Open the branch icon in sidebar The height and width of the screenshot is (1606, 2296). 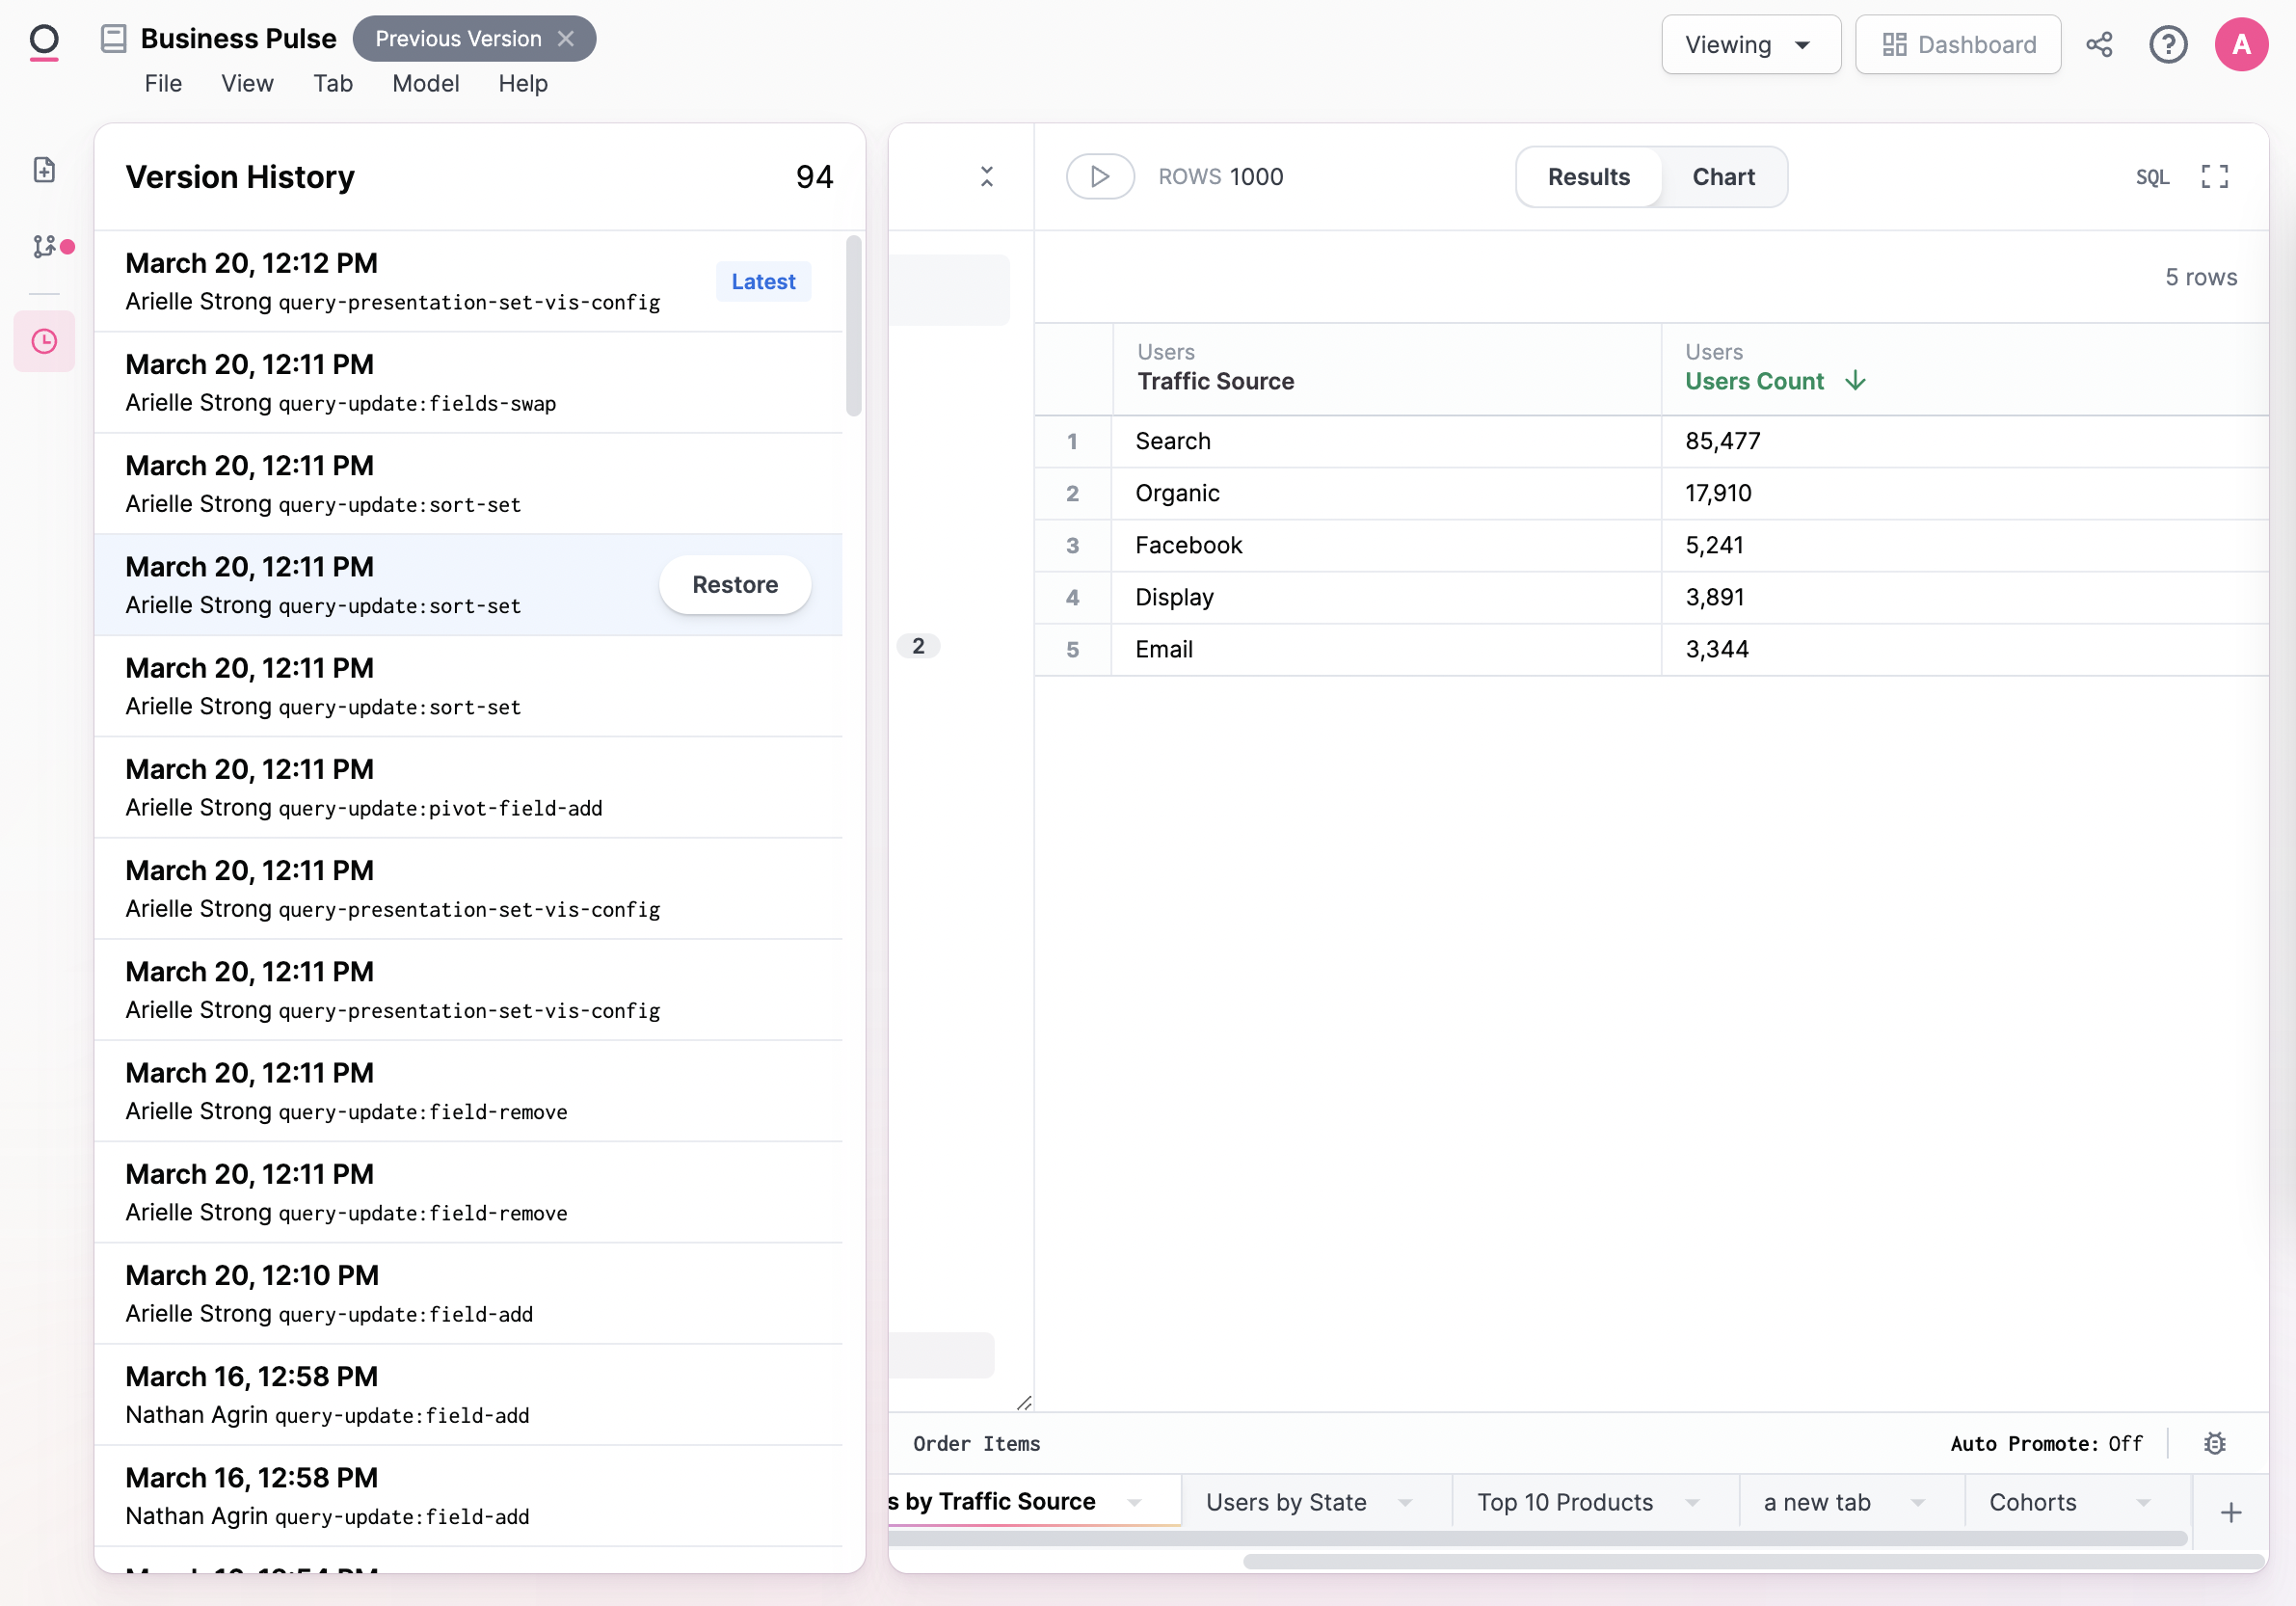point(44,246)
